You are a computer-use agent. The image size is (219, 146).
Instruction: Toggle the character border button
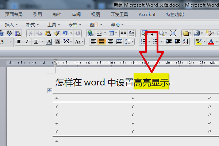49,42
